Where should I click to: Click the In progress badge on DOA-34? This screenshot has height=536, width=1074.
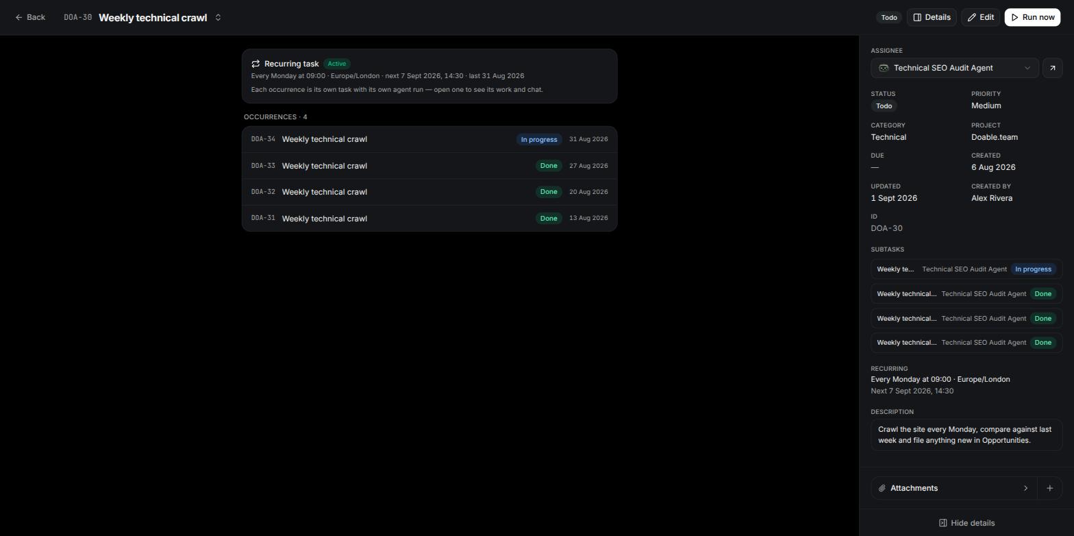[539, 140]
